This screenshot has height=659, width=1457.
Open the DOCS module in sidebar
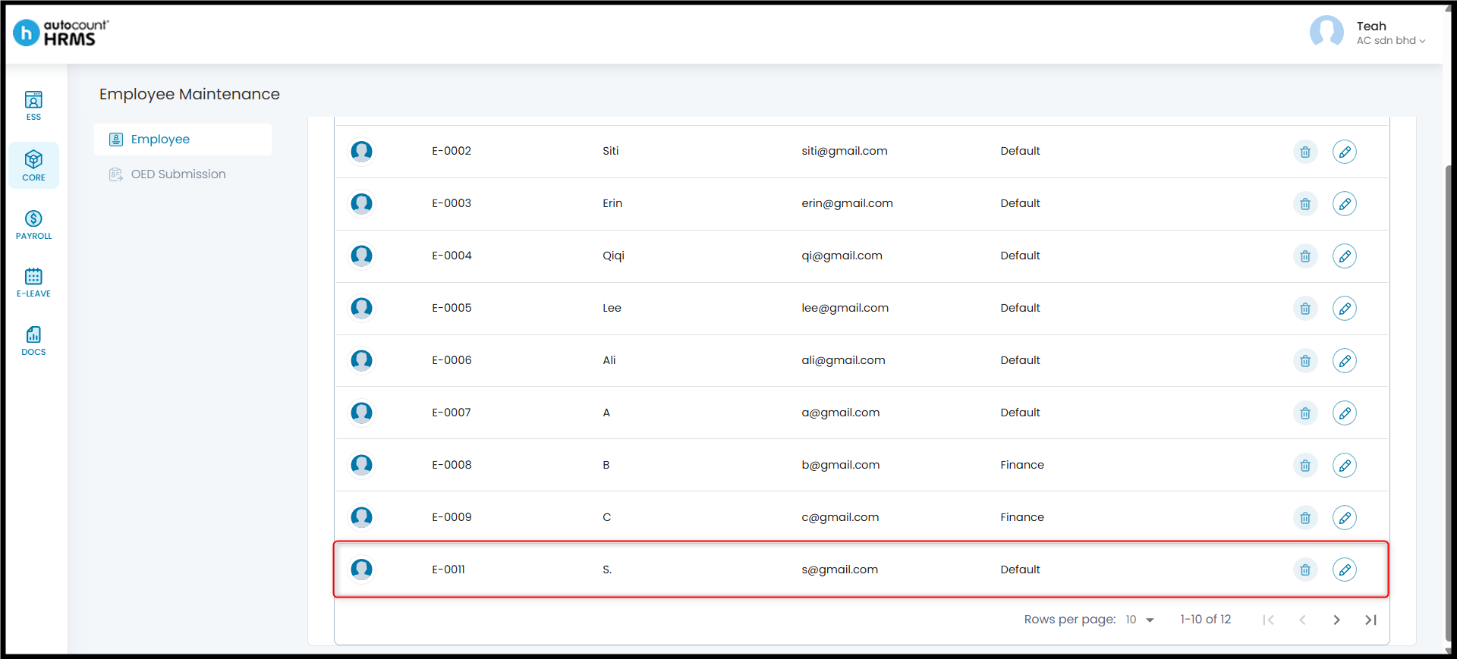coord(33,341)
